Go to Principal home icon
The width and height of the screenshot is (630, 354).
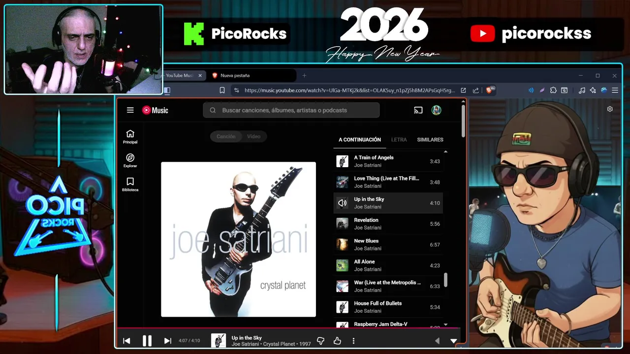click(130, 137)
